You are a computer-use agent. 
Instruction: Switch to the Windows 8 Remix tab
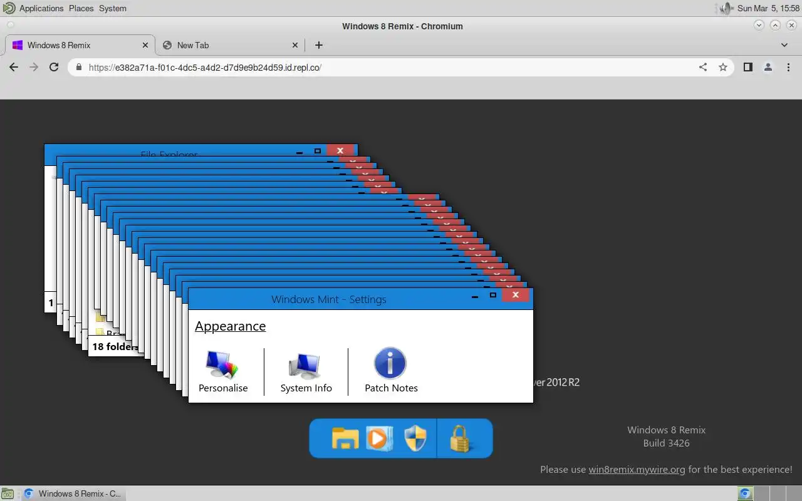(80, 45)
